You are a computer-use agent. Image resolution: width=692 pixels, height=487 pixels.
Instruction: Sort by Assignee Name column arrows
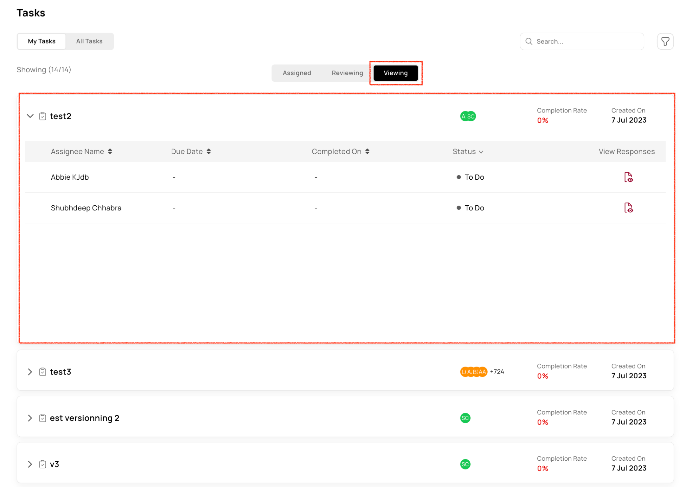click(x=110, y=151)
